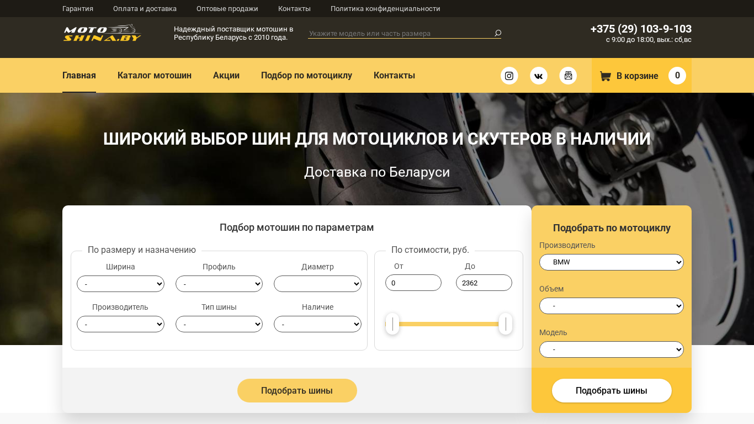Select motorcycle manufacturer dropdown showing BMW
This screenshot has width=754, height=424.
coord(611,262)
